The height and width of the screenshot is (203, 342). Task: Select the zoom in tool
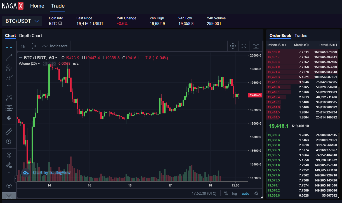(9, 141)
